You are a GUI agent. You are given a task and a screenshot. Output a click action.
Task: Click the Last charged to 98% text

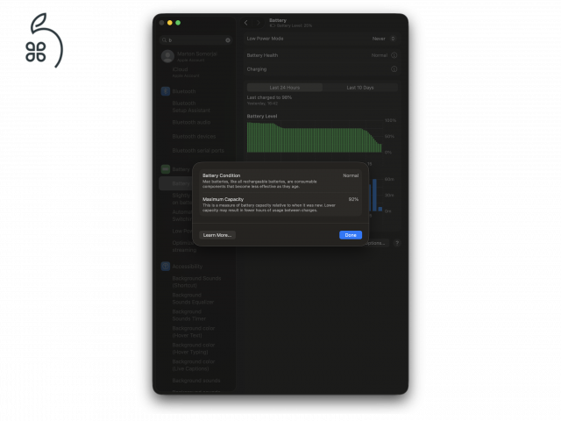pyautogui.click(x=269, y=97)
